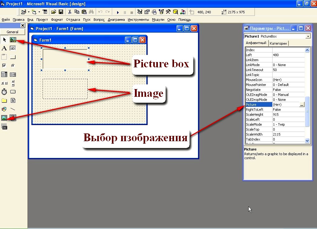The width and height of the screenshot is (317, 229).
Task: Show the Toolbox via hammer-wrench icon
Action: point(168,12)
